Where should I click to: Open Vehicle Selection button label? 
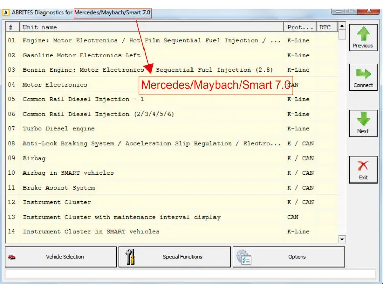point(65,257)
